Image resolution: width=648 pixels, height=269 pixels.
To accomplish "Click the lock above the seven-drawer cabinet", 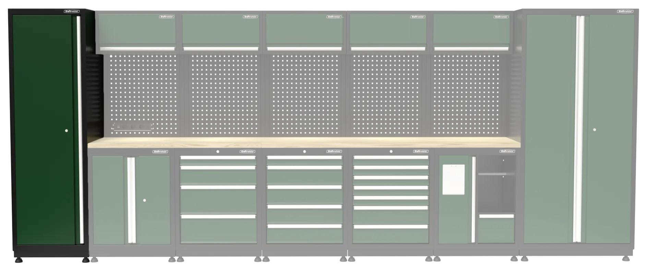I will click(391, 151).
